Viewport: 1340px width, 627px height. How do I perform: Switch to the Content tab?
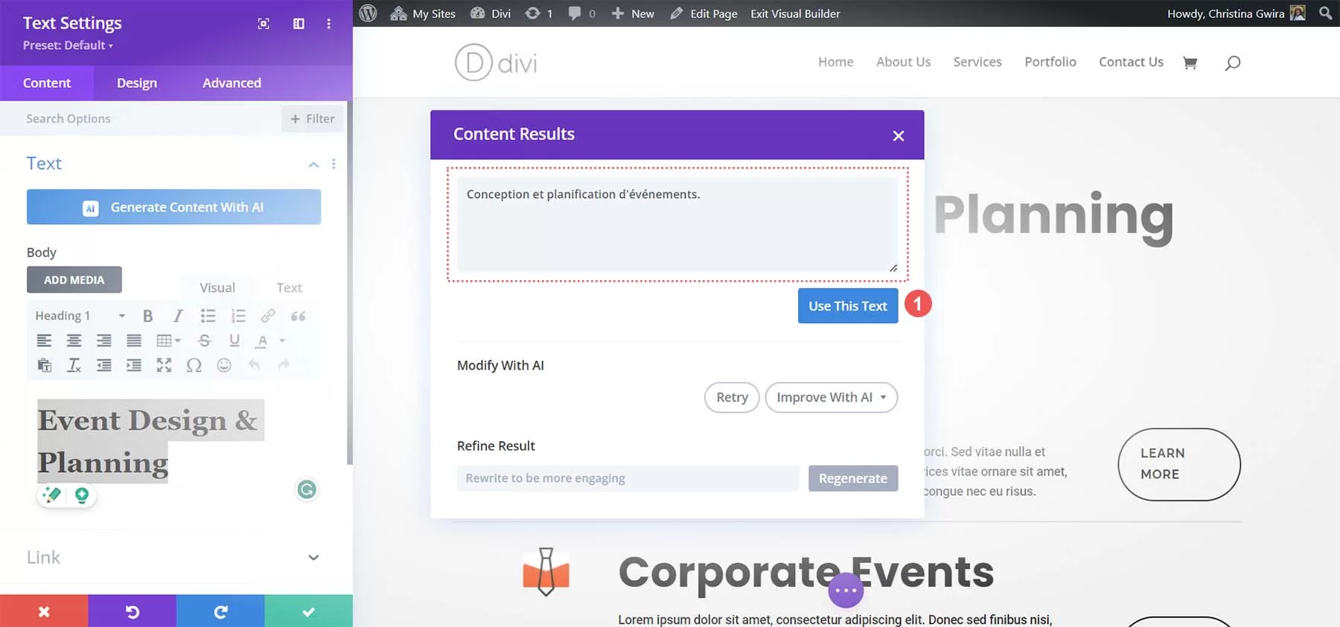[x=47, y=83]
